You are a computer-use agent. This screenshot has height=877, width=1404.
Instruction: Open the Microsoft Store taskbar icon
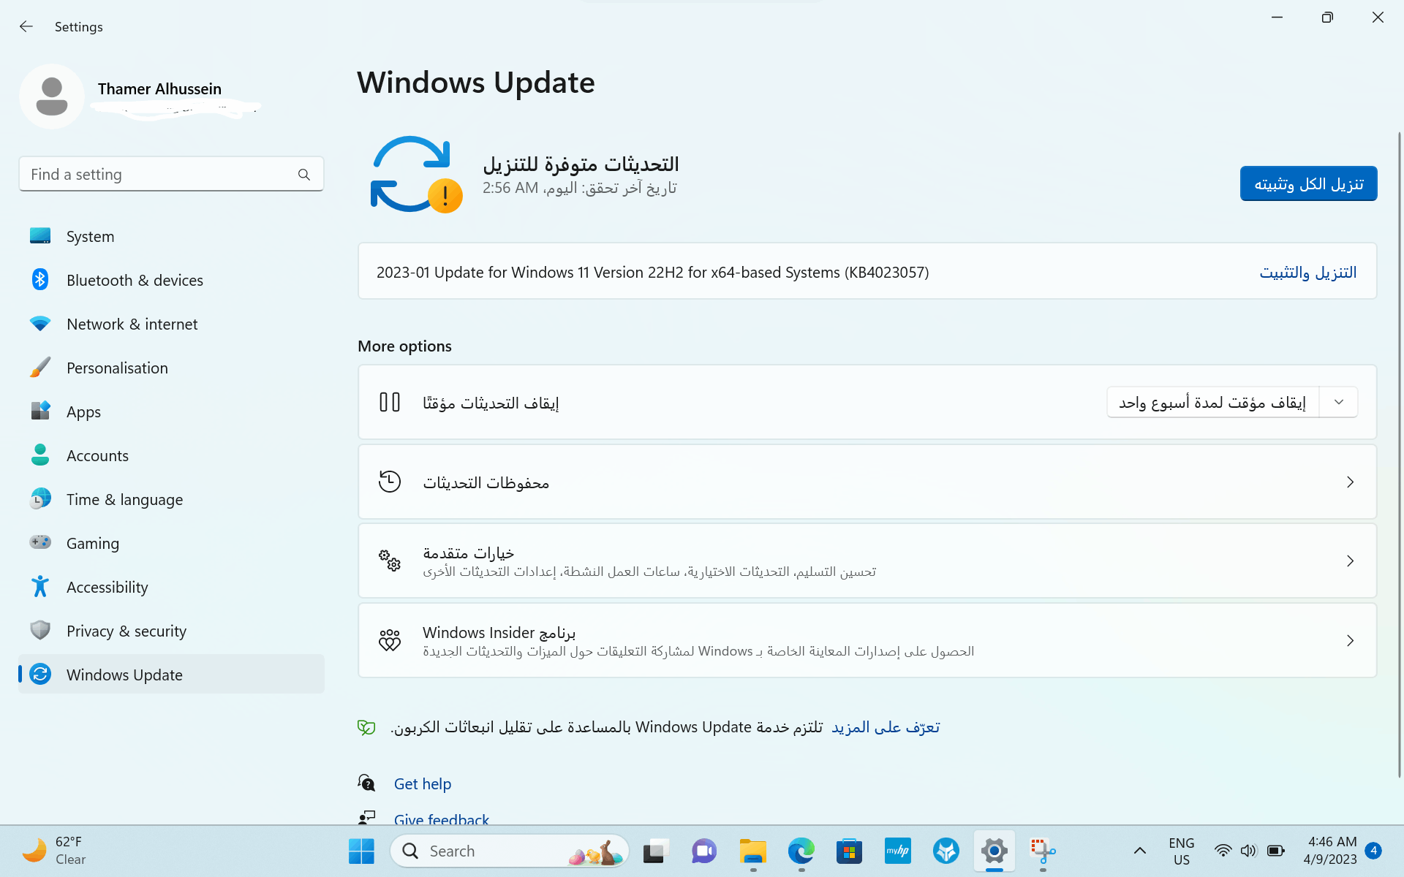coord(849,851)
